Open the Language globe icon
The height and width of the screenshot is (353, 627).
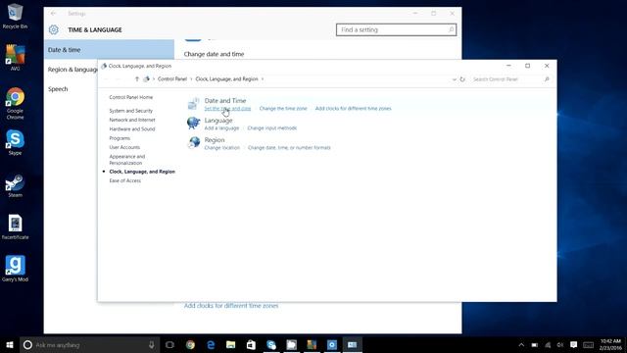(x=194, y=123)
